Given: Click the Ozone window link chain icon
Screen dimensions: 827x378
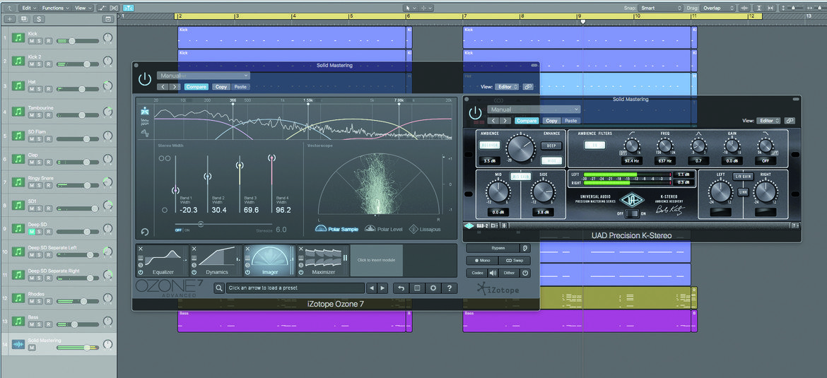Looking at the screenshot, I should coord(528,87).
